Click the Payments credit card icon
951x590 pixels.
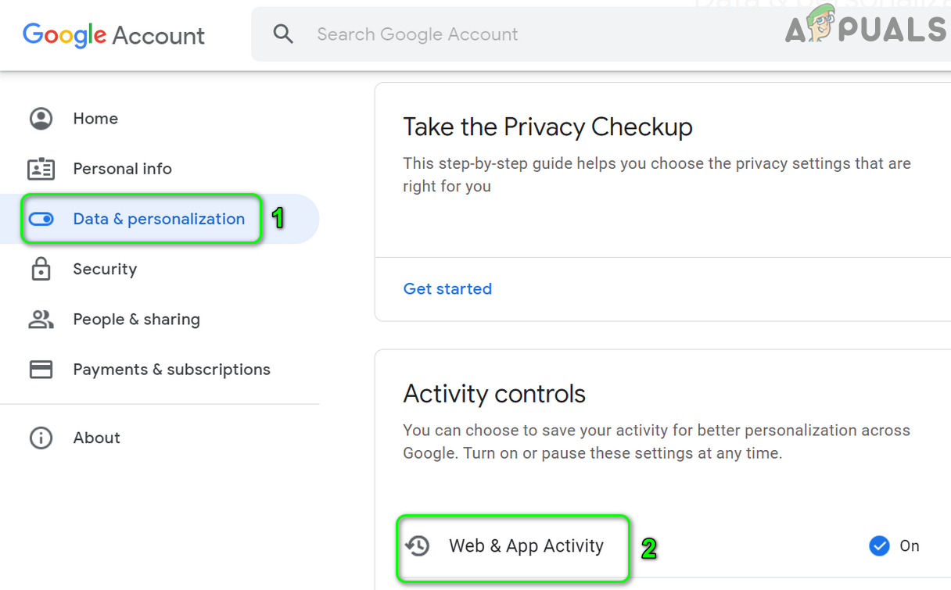pos(41,370)
